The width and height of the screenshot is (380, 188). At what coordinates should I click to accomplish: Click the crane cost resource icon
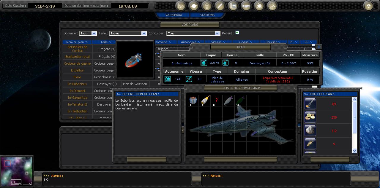click(x=310, y=104)
